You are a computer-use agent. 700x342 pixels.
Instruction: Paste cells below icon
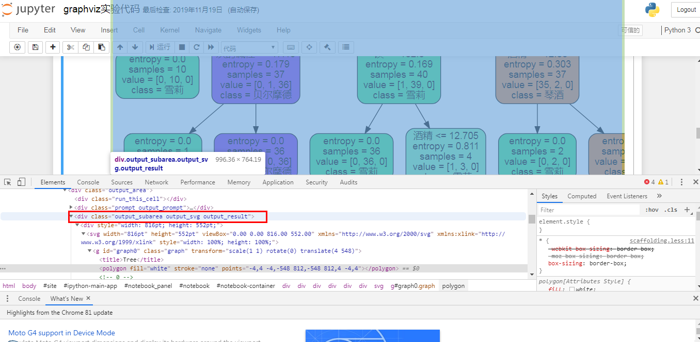(x=102, y=47)
